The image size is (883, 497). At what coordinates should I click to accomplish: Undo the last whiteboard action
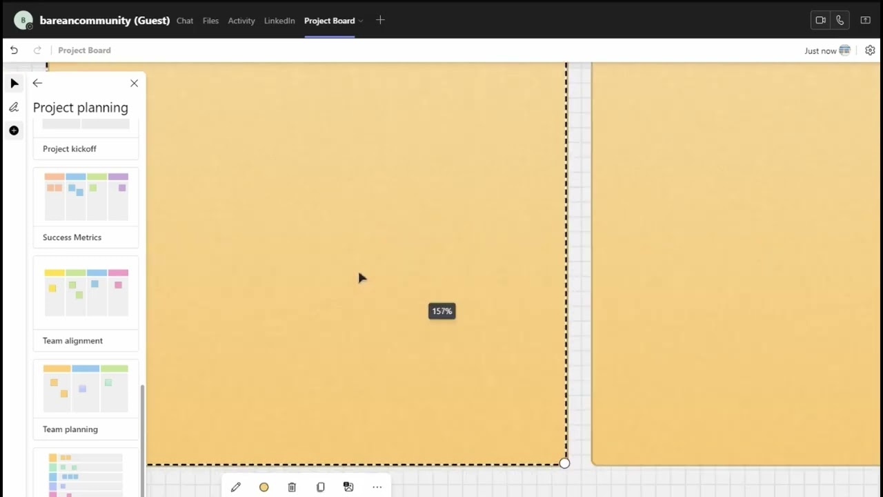tap(14, 50)
